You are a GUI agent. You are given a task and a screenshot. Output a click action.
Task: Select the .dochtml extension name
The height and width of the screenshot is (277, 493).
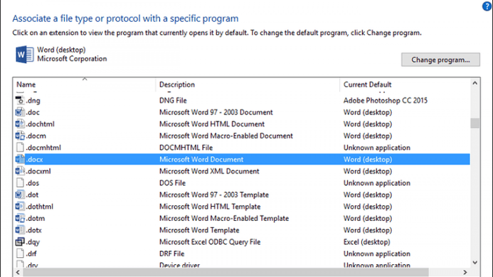[x=40, y=124]
